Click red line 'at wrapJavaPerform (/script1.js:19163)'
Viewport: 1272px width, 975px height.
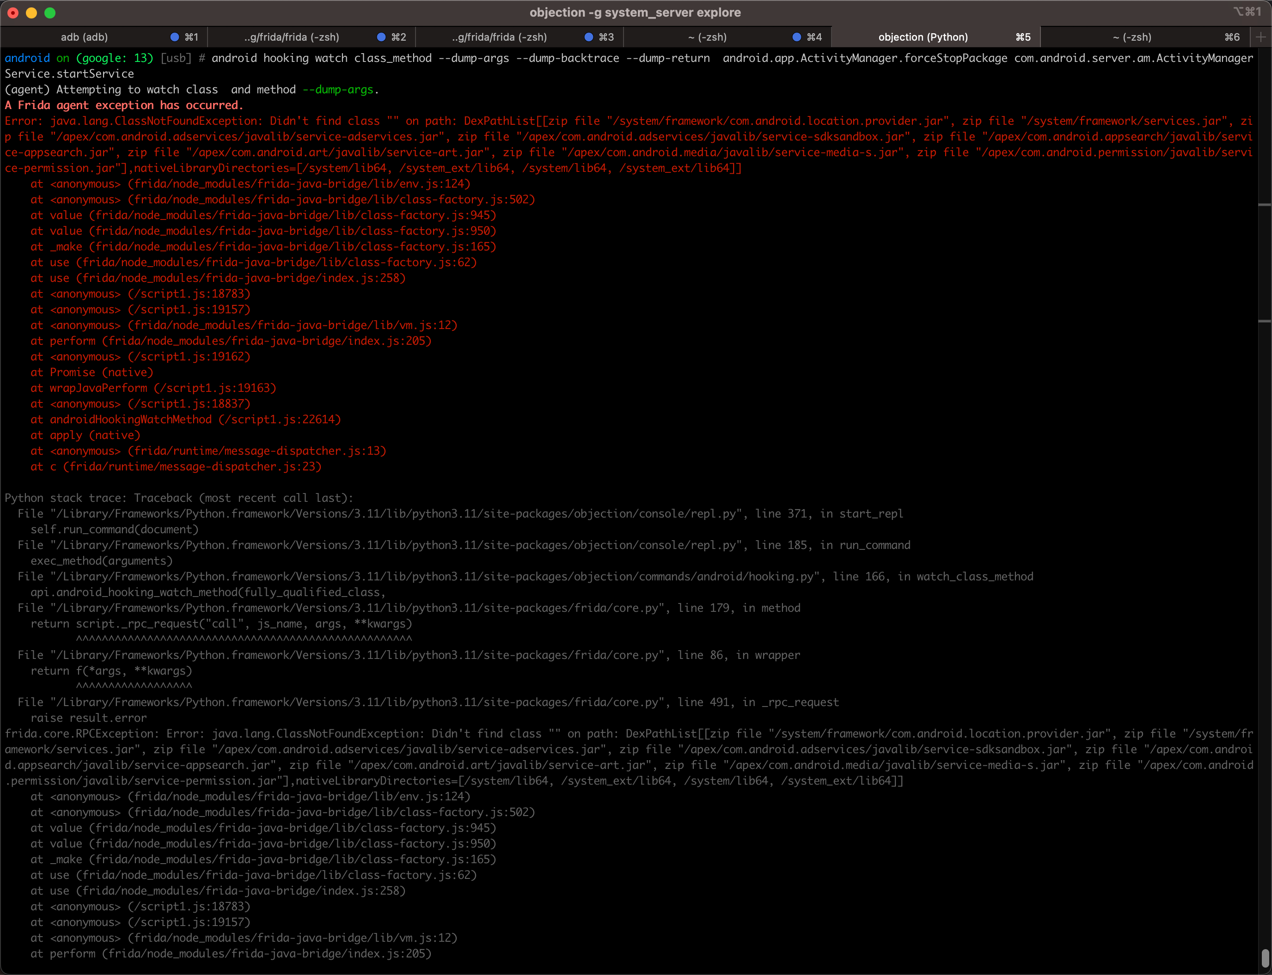[153, 388]
